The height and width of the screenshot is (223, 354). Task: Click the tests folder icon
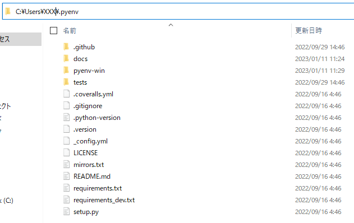(66, 82)
